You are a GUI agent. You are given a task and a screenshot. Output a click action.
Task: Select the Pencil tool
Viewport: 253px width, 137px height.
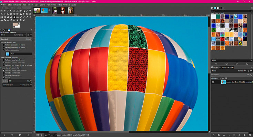tap(20, 17)
